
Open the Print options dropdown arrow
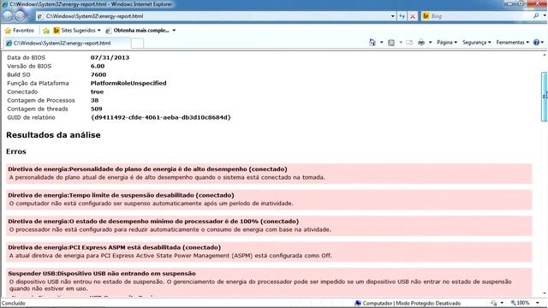430,42
